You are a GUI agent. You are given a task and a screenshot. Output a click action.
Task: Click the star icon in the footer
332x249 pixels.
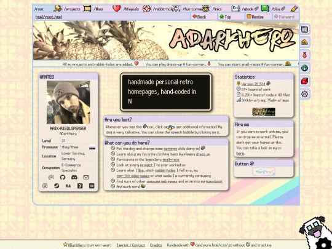tap(65, 245)
